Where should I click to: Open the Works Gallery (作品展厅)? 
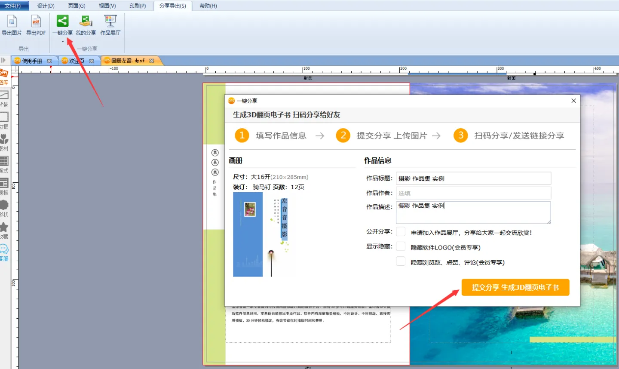click(x=110, y=22)
